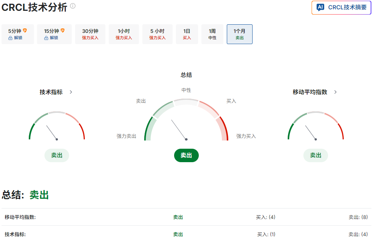Click the orange P badge on 15分钟 tab

tap(63, 30)
